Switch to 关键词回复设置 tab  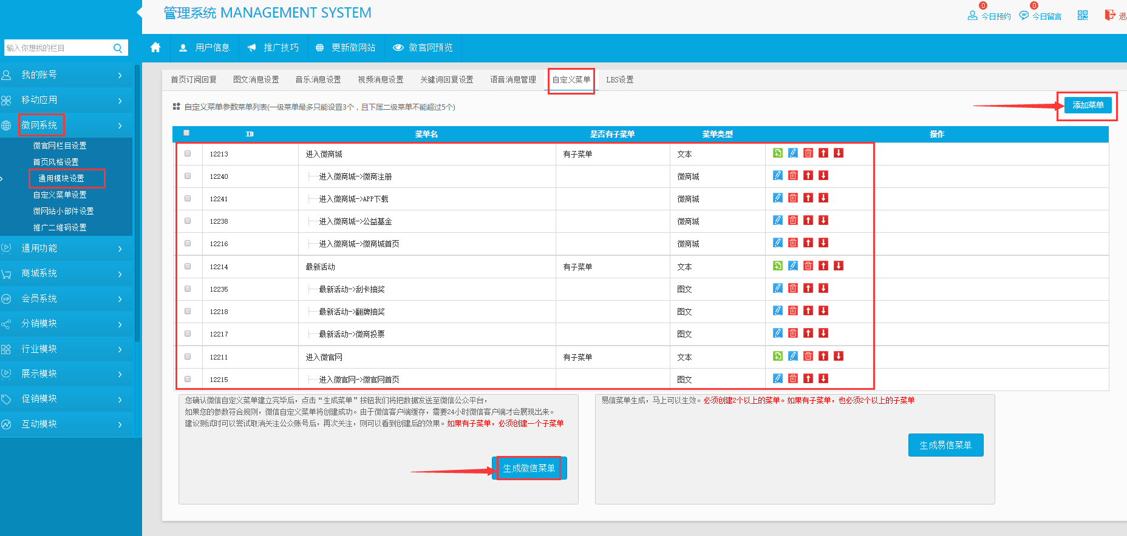[x=447, y=79]
